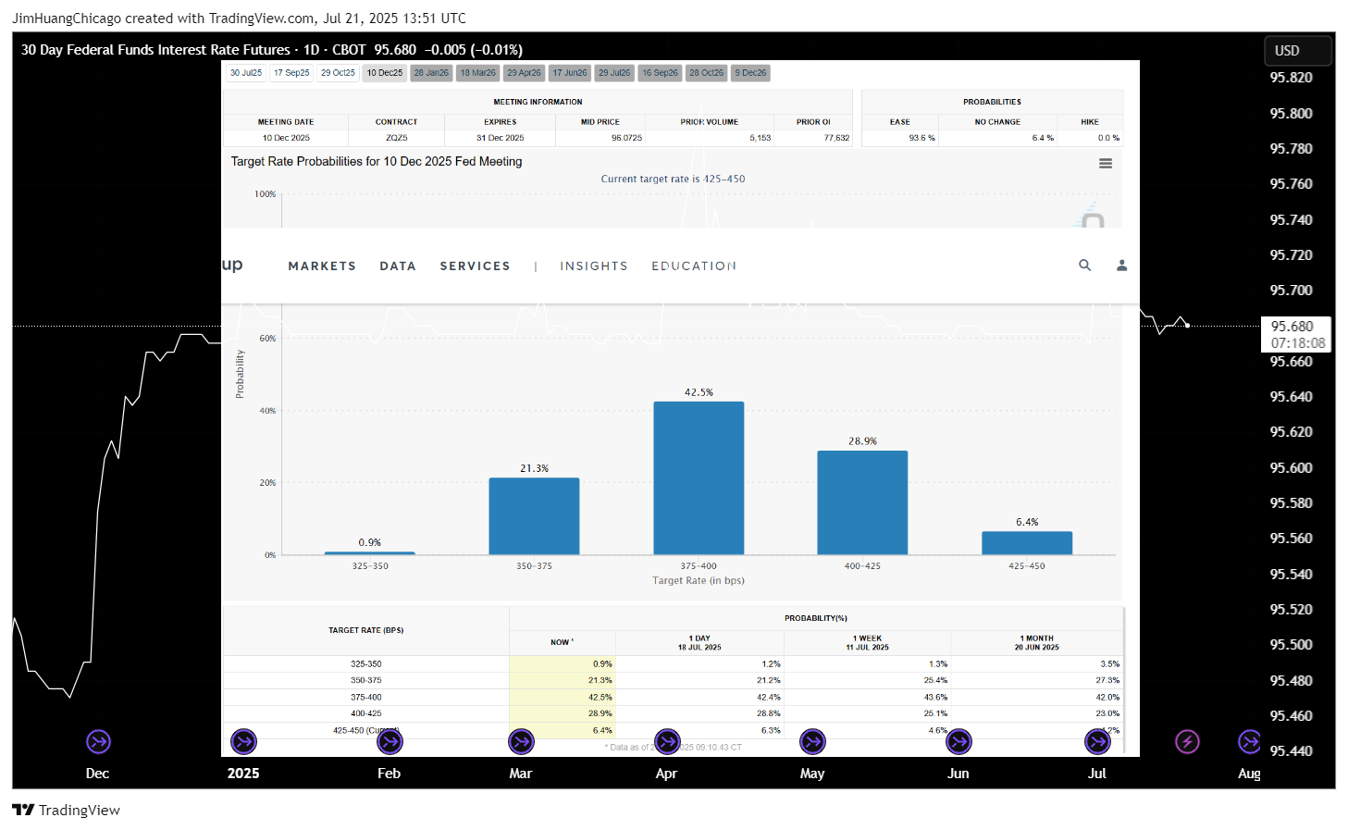Click the '1 WEEK 11 JUL 2025' column header
Screen dimensions: 1348x830
(867, 643)
